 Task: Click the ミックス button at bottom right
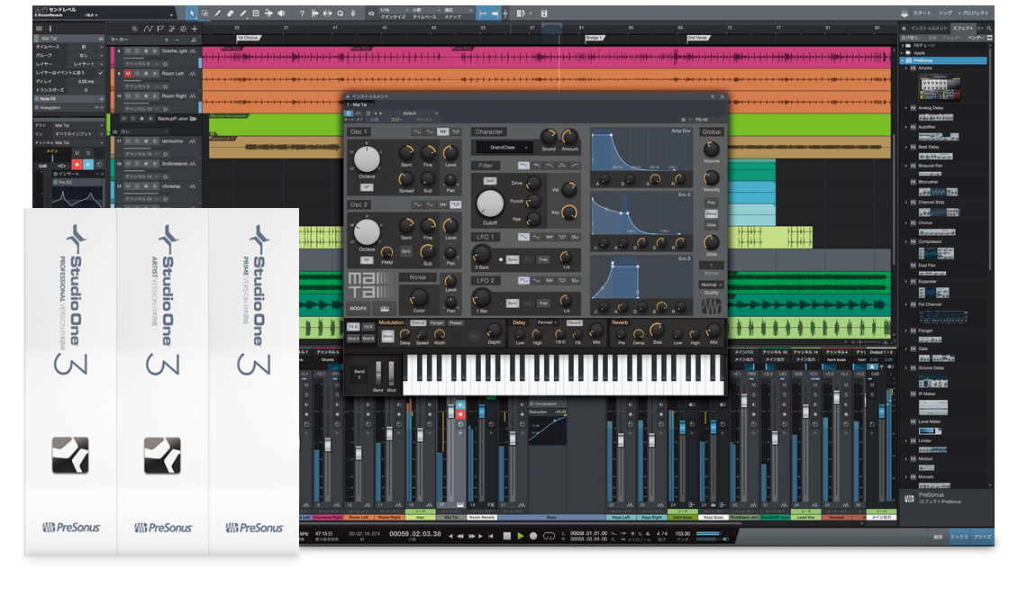959,537
